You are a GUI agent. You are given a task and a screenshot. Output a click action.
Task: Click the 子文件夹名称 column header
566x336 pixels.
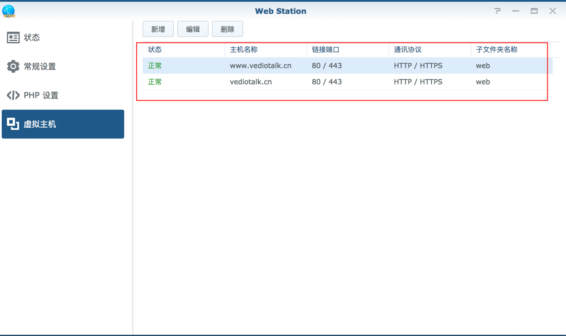pyautogui.click(x=495, y=50)
